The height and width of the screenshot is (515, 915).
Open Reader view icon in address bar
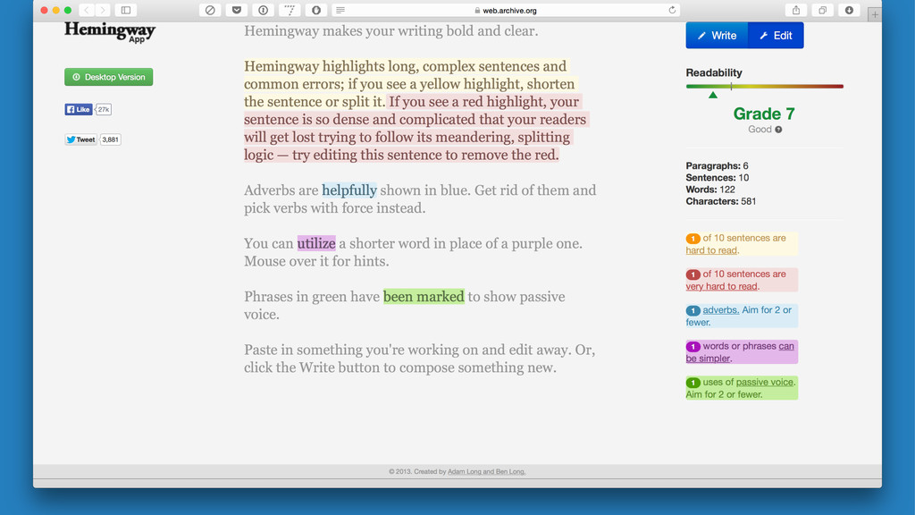coord(340,10)
